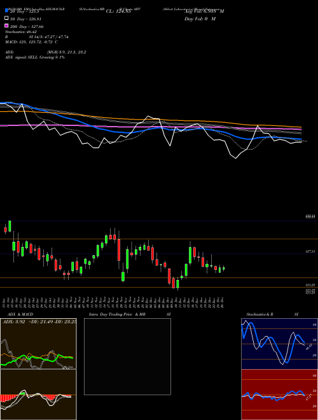Select the '200 Day = 127.66' legend text
Image resolution: width=318 pixels, height=420 pixels.
(x=27, y=27)
